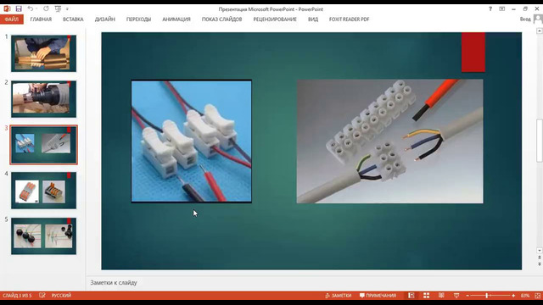
Task: Click the zoom slider handle
Action: click(486, 296)
